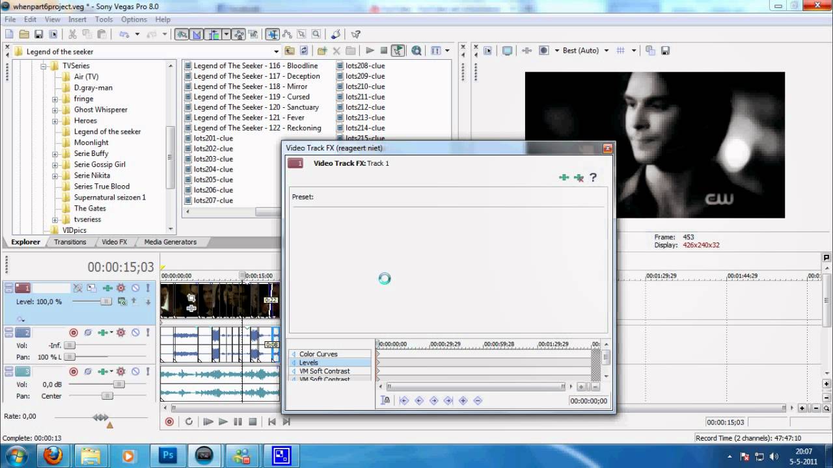Preview on external monitor icon
Image resolution: width=833 pixels, height=468 pixels.
click(507, 51)
